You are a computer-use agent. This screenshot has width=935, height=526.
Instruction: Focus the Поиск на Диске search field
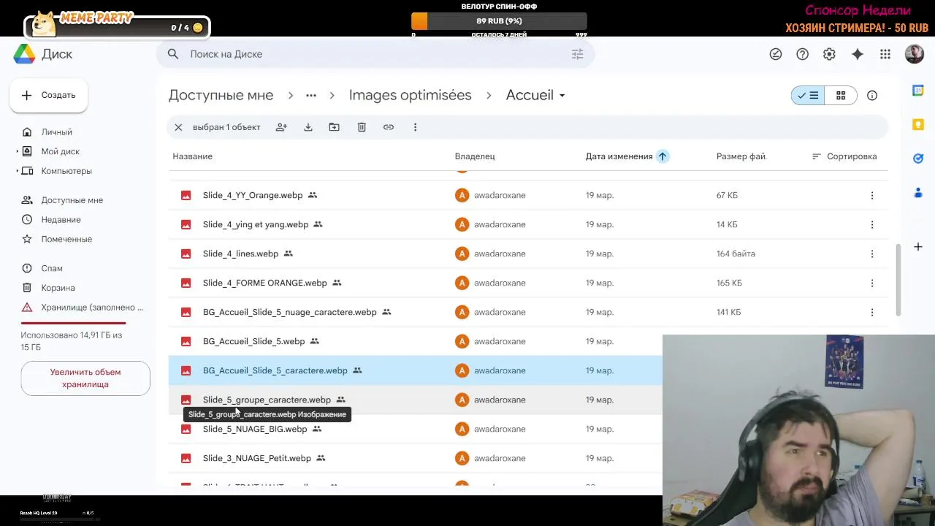pos(375,54)
